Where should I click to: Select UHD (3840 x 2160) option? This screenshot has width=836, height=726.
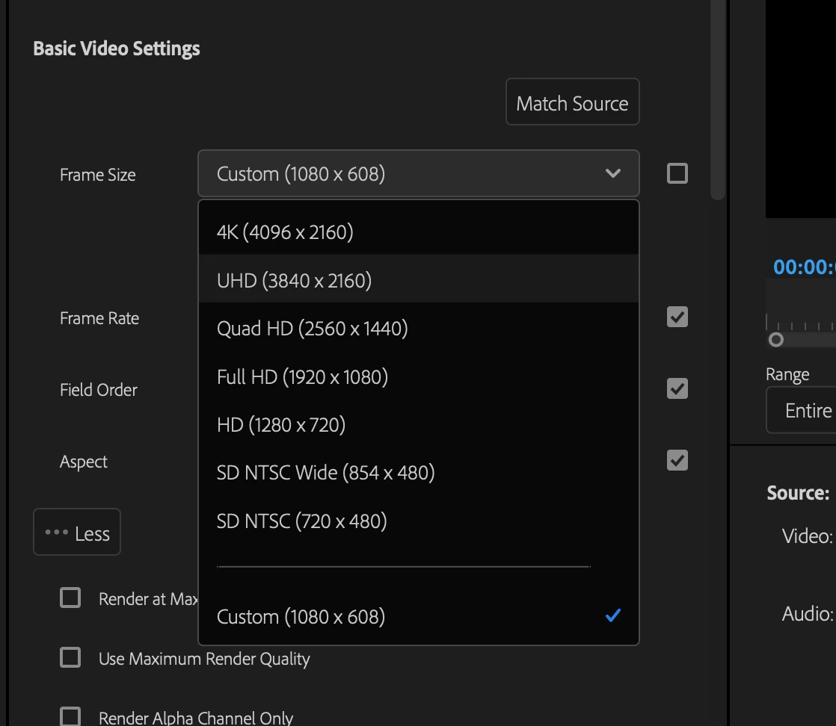coord(419,280)
